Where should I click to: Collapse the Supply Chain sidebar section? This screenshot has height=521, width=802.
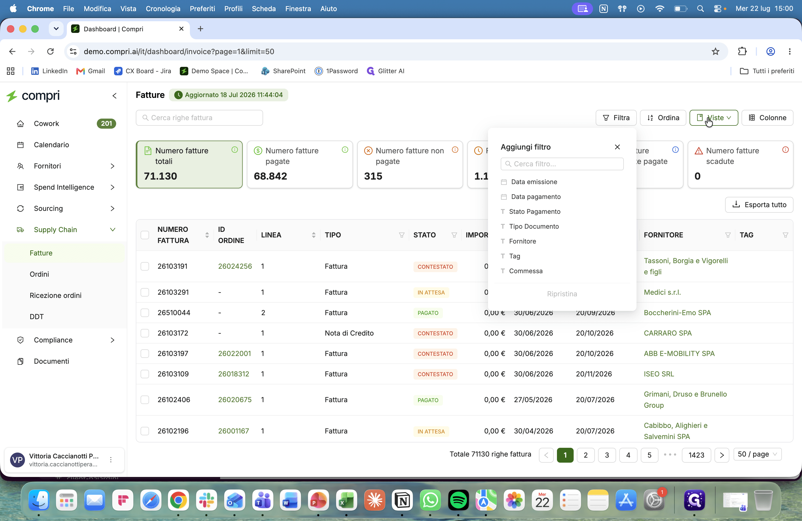click(112, 229)
